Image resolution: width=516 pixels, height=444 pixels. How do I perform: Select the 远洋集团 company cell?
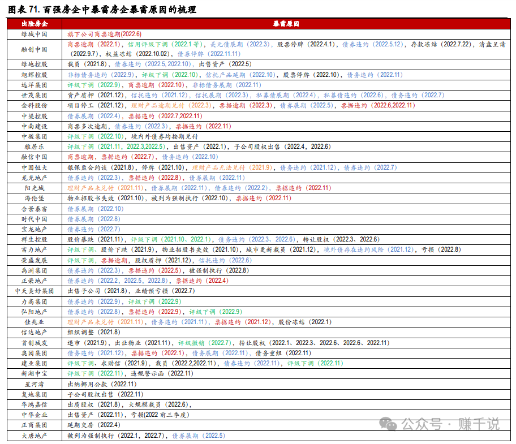pyautogui.click(x=35, y=85)
